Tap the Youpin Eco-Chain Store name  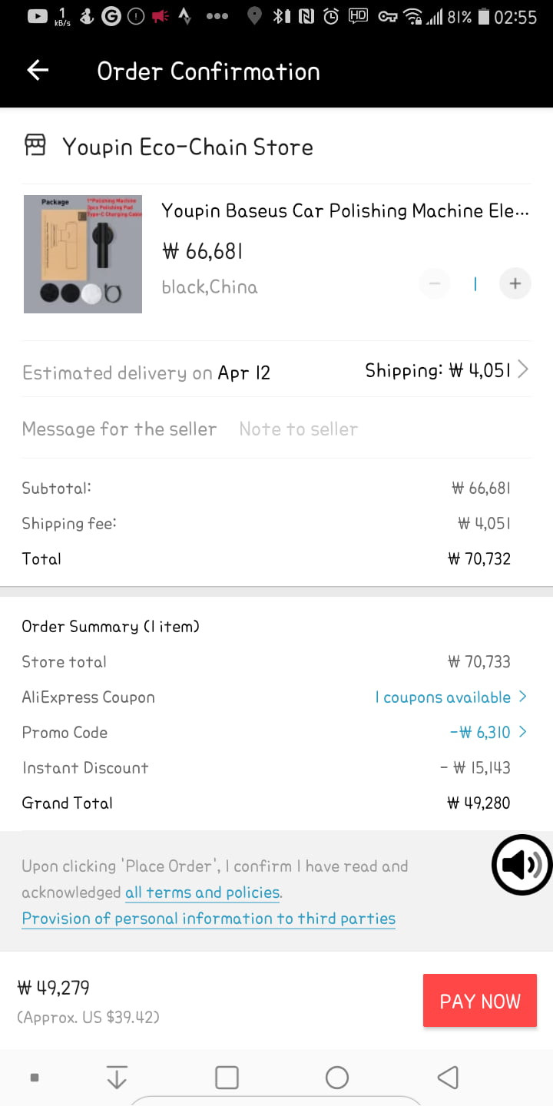click(187, 147)
